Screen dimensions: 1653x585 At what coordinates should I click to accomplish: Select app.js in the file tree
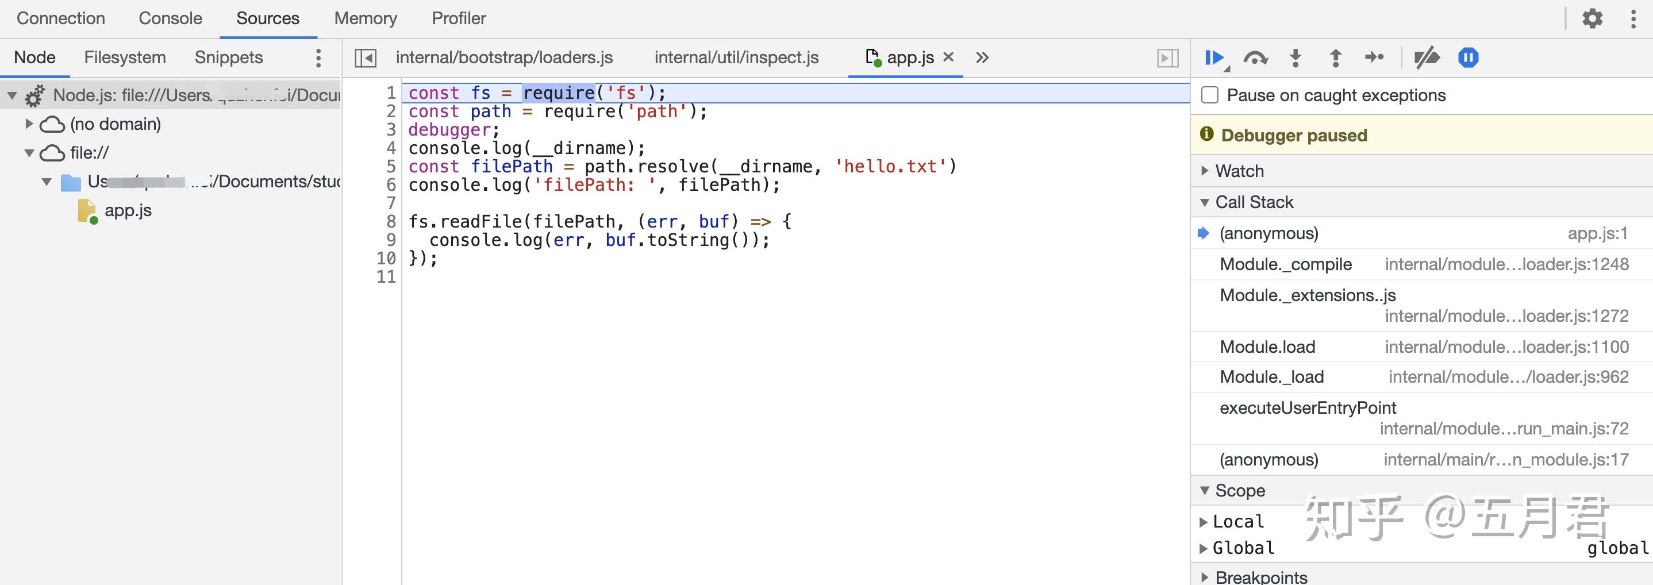click(x=128, y=210)
